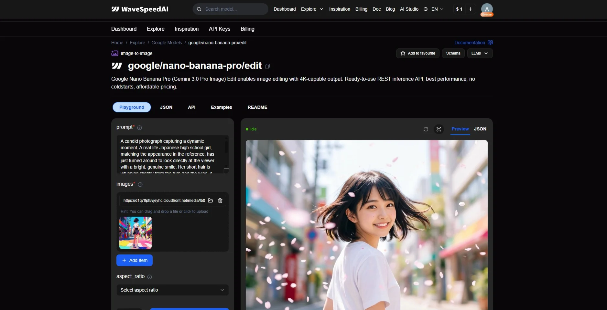
Task: Click the Add to favourite button
Action: 417,53
